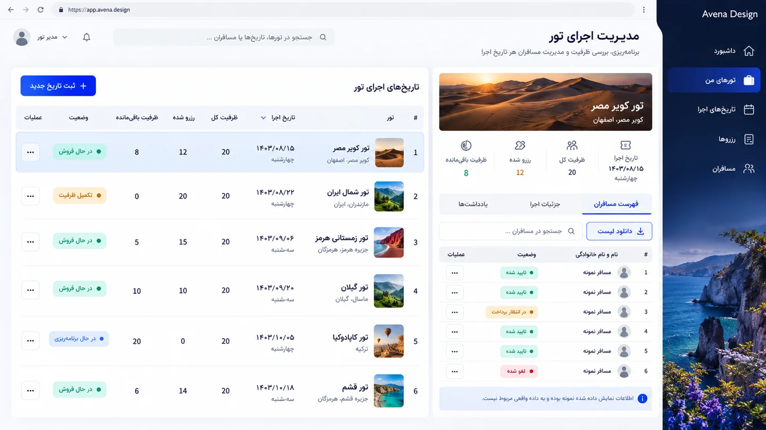
Task: Click the browser address bar URL
Action: 99,10
